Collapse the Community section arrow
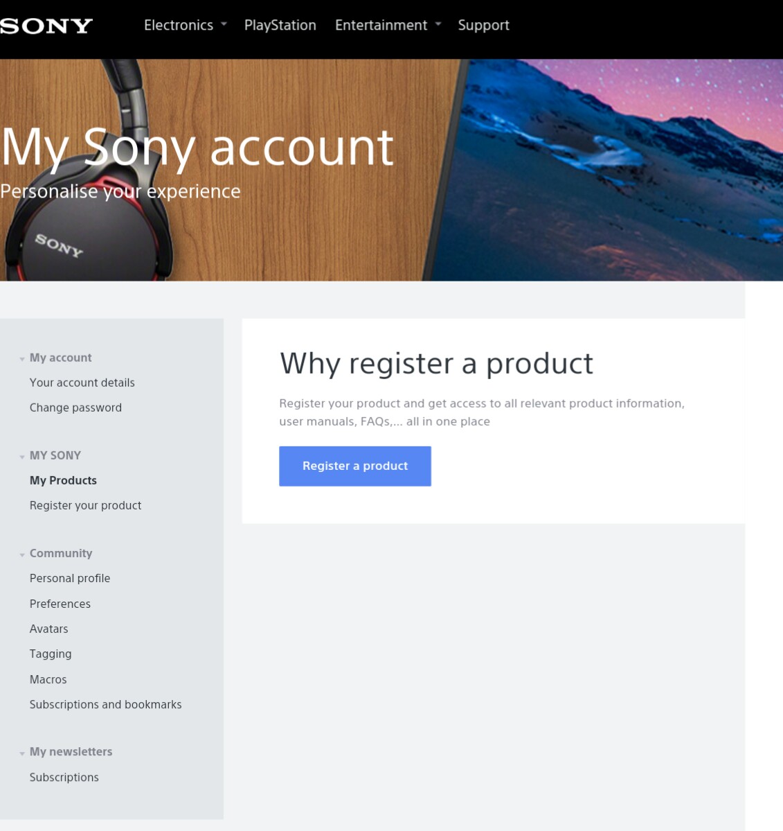Image resolution: width=783 pixels, height=831 pixels. pos(22,554)
